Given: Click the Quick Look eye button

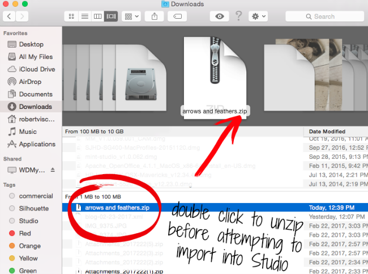Looking at the screenshot, I should point(220,16).
